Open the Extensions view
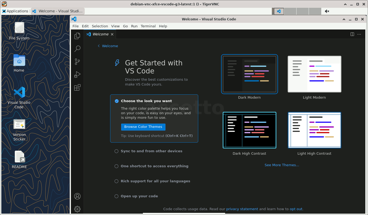Screen dimensions: 368x215 tap(77, 87)
